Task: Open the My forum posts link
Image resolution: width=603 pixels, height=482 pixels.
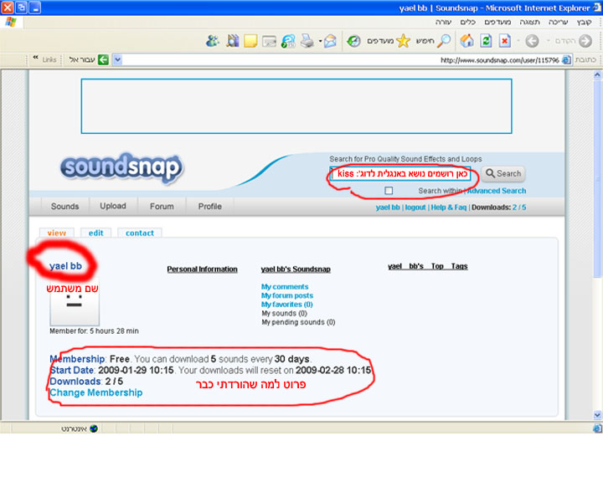Action: (287, 295)
